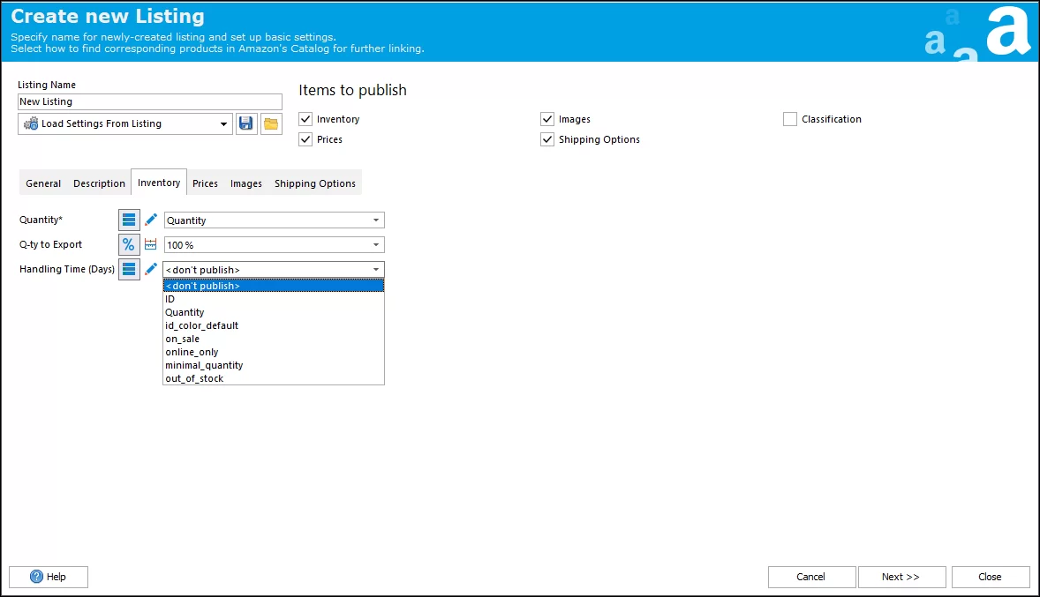Screen dimensions: 1040x597
Task: Click the ruler icon for Q-ty to Export
Action: coord(150,245)
